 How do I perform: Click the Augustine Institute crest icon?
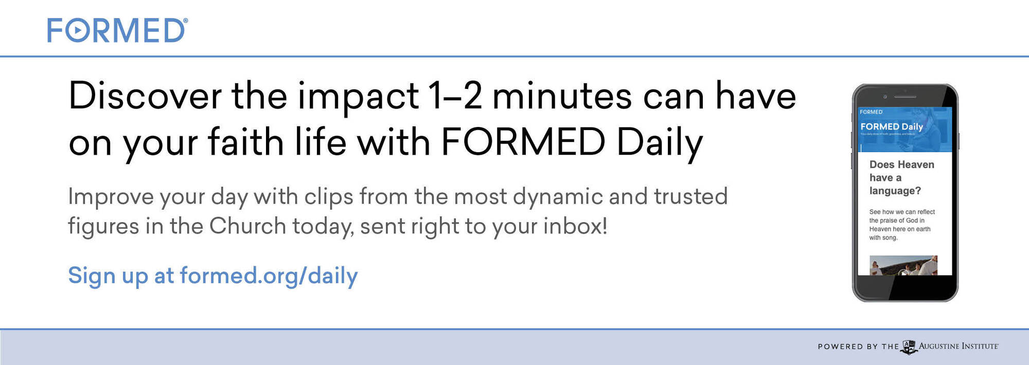click(909, 347)
